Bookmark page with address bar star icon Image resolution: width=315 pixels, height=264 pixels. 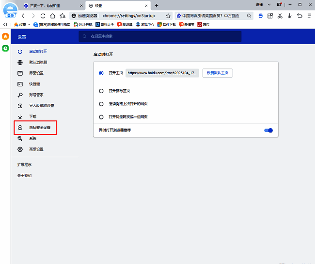pos(168,16)
